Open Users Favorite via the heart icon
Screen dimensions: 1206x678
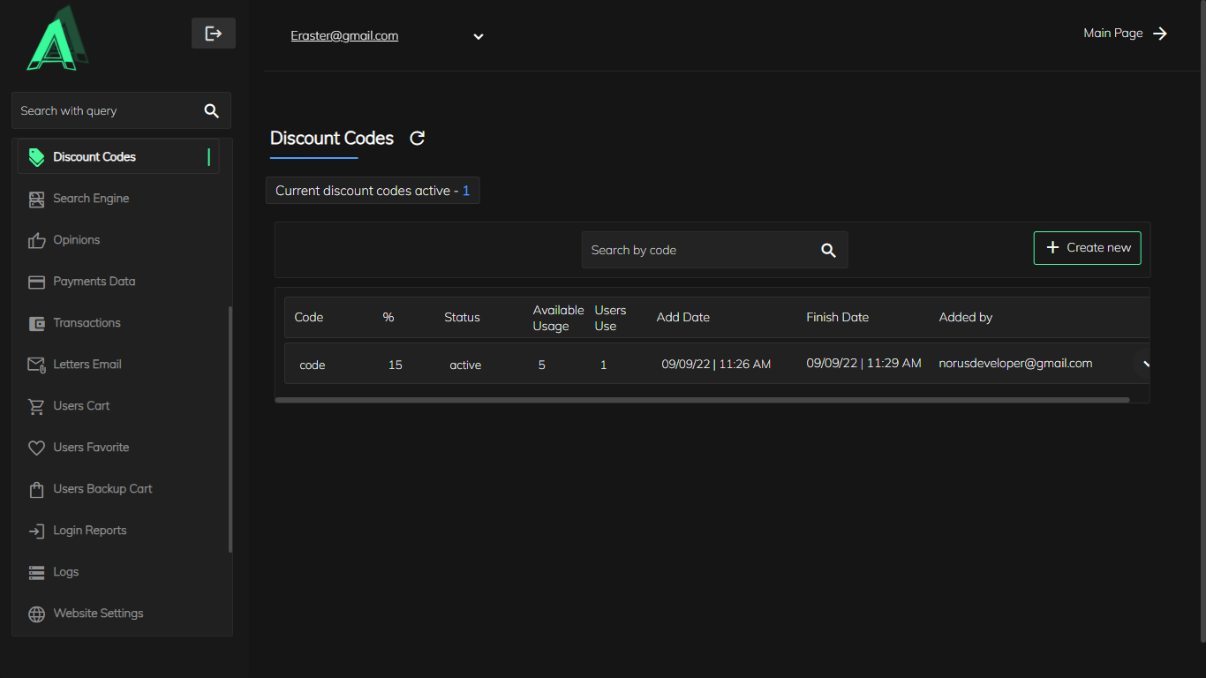point(36,448)
